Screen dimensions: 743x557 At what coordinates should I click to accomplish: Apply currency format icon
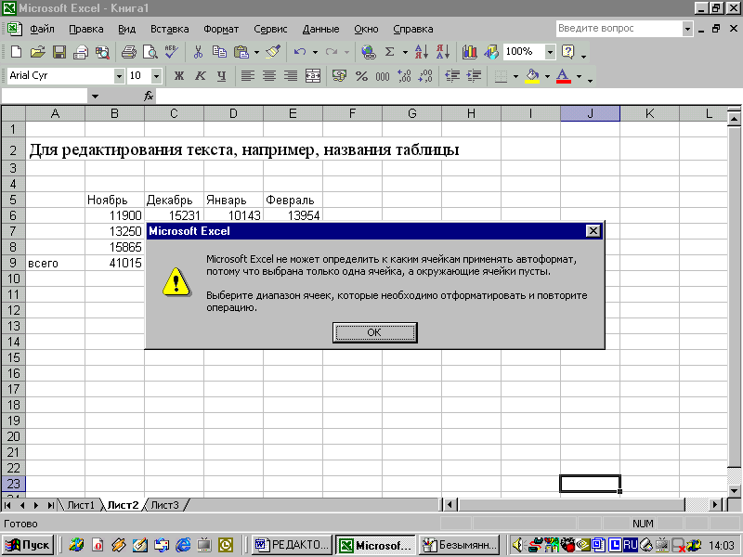(339, 75)
